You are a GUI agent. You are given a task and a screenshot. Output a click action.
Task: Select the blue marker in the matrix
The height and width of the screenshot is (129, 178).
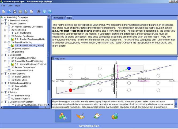click(x=129, y=68)
